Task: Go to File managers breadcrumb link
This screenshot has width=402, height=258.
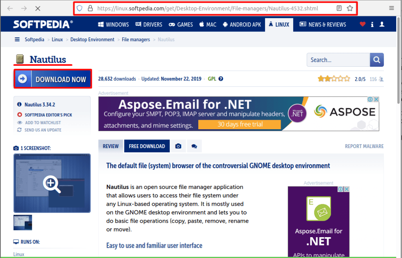Action: pos(136,40)
